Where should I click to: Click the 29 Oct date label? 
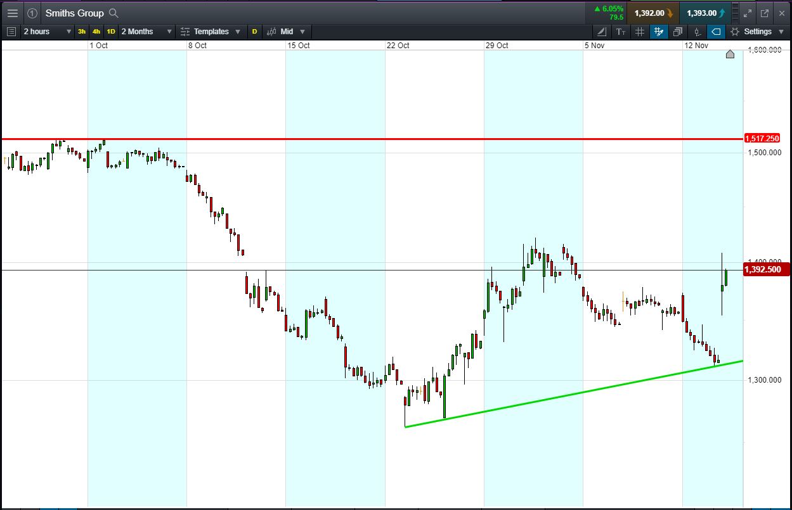click(497, 45)
